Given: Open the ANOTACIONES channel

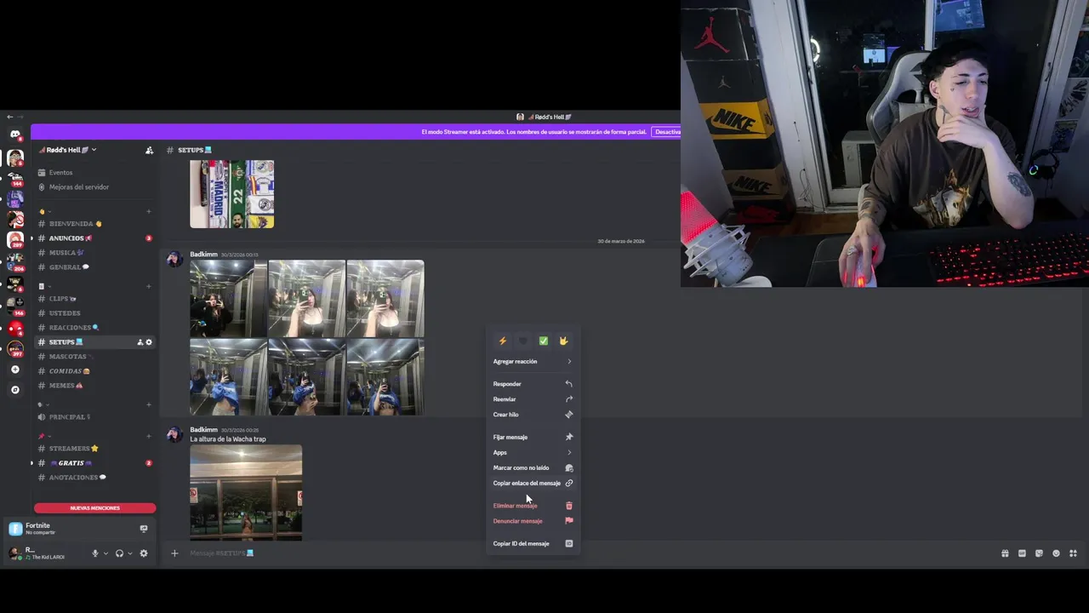Looking at the screenshot, I should [94, 478].
